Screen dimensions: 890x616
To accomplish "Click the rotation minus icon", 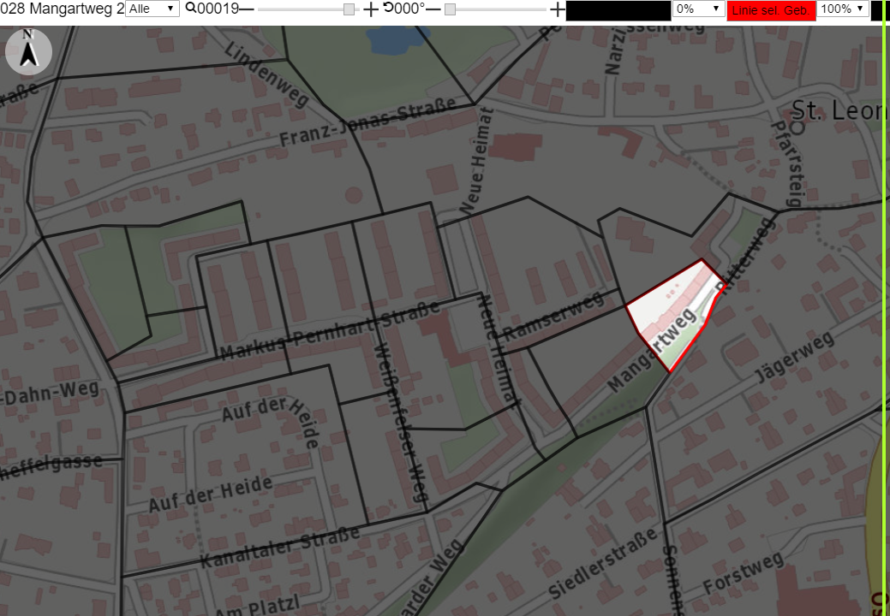I will (x=433, y=9).
